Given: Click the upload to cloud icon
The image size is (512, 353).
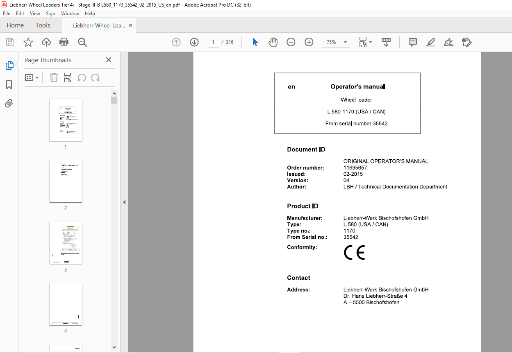Looking at the screenshot, I should pyautogui.click(x=46, y=42).
